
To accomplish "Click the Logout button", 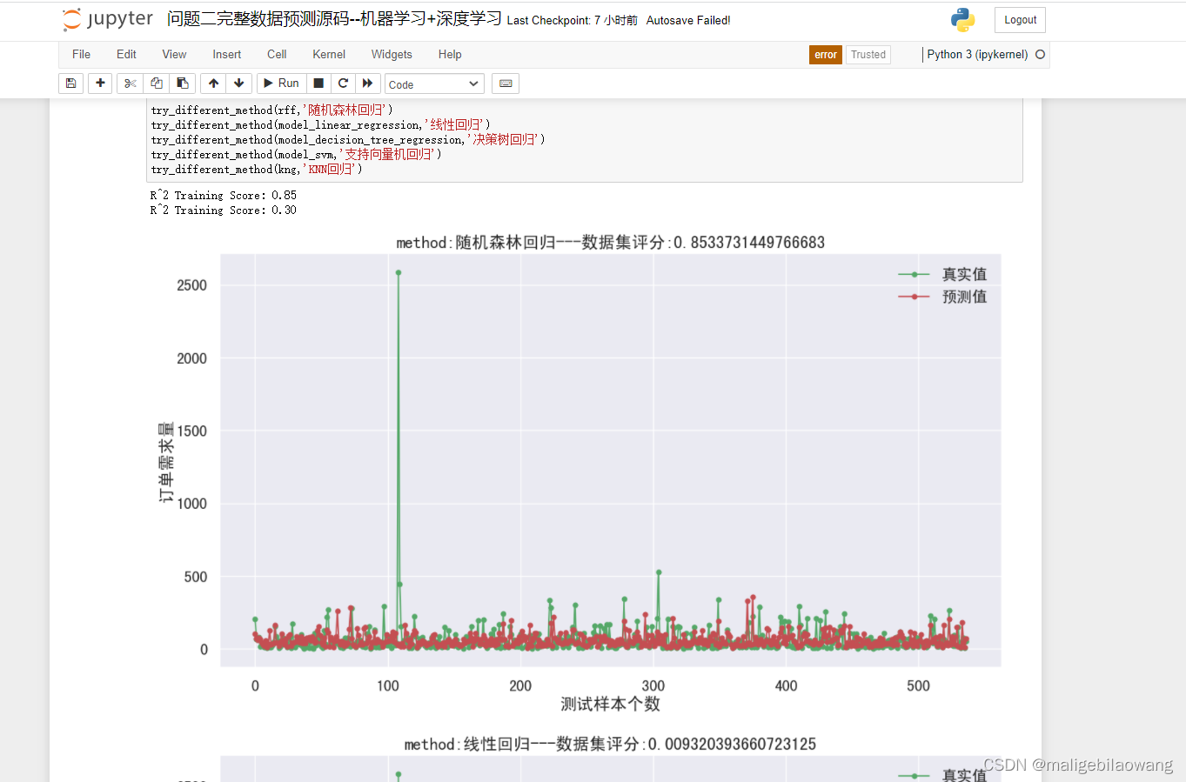I will coord(1020,20).
